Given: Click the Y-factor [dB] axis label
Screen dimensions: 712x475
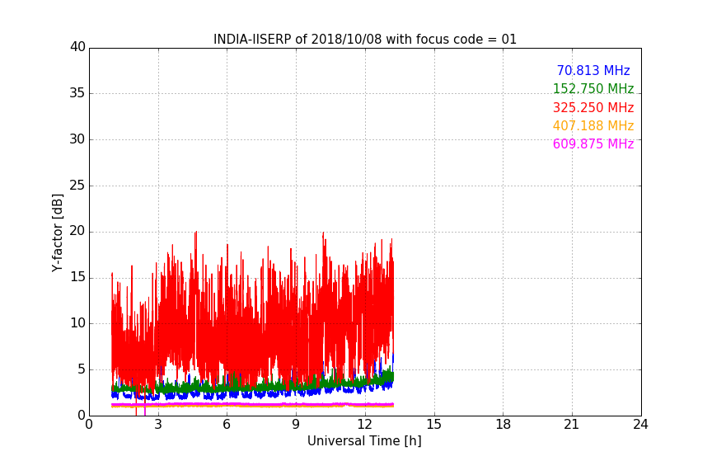Looking at the screenshot, I should pyautogui.click(x=58, y=233).
